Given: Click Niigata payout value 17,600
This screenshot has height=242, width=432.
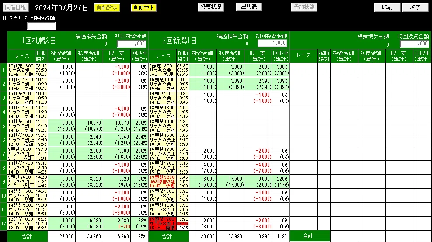Looking at the screenshot, I should point(235,178).
